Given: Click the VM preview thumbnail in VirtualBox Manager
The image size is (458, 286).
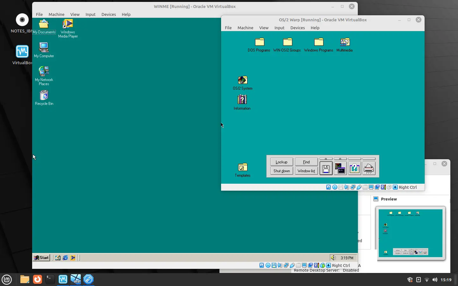Looking at the screenshot, I should coord(411,233).
